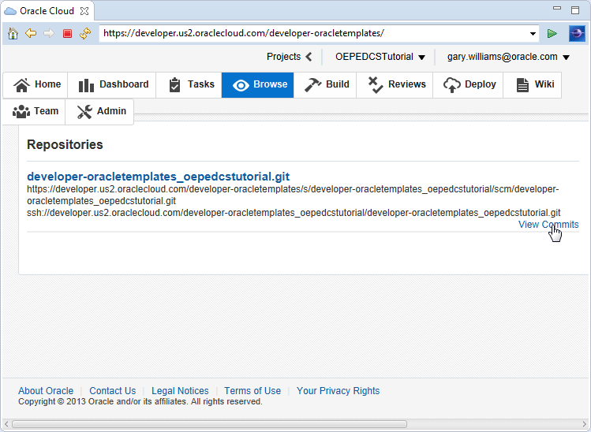Click the green Go arrow button
The height and width of the screenshot is (432, 591).
[552, 34]
